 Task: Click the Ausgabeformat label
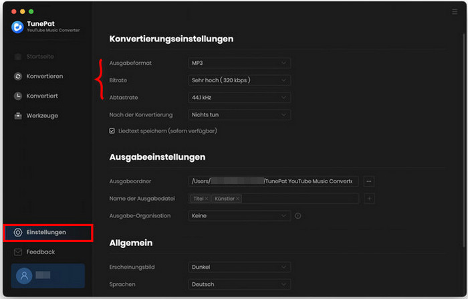pyautogui.click(x=130, y=63)
